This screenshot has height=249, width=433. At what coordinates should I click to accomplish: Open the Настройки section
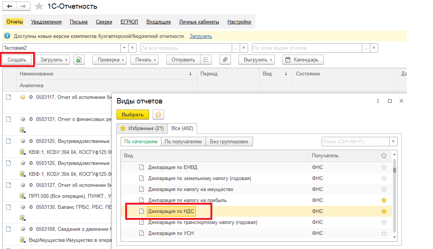click(239, 22)
